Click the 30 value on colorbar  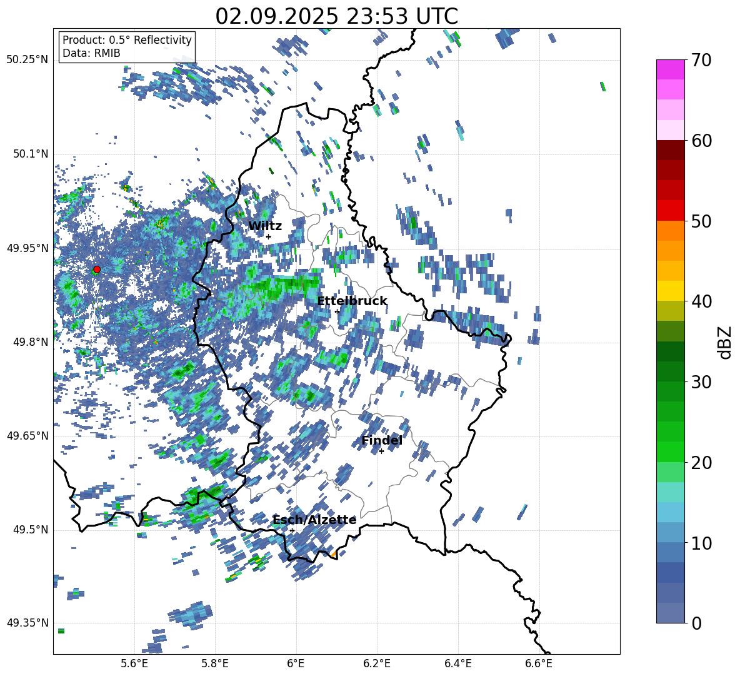pyautogui.click(x=701, y=382)
